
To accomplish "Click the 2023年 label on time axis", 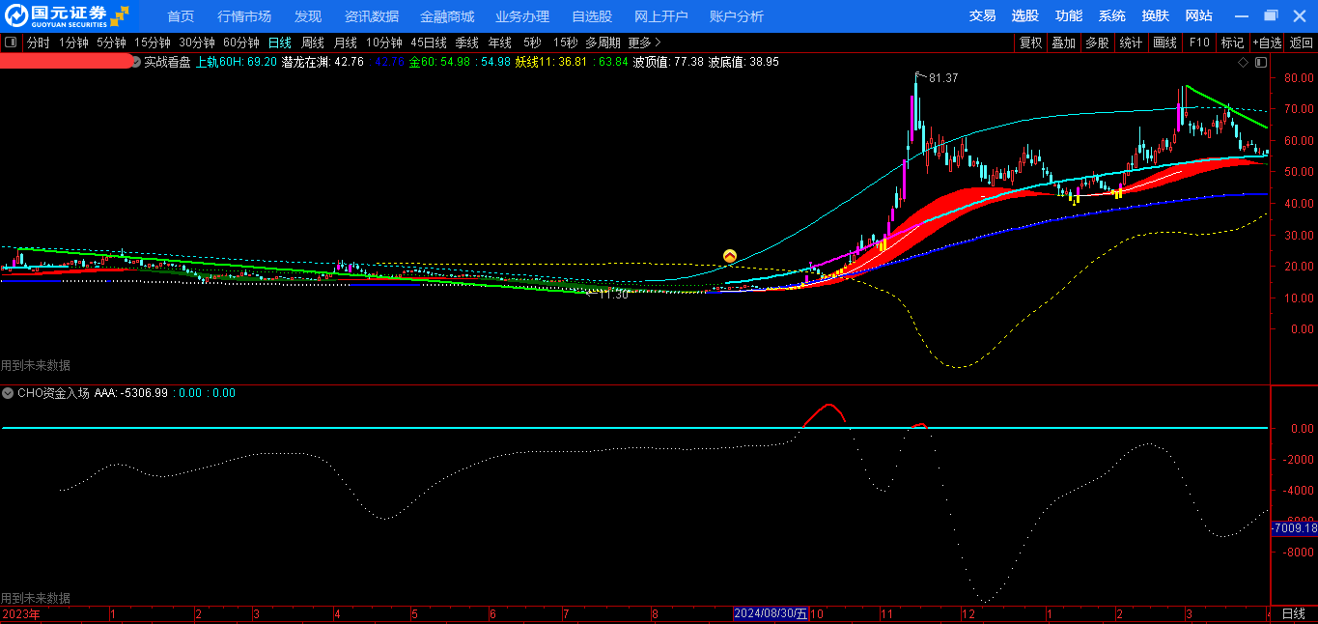I will point(21,614).
